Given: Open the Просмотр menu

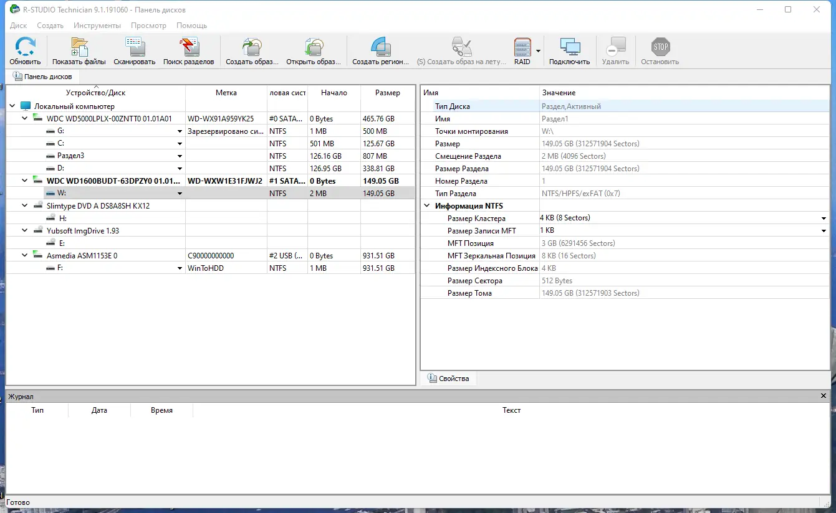Looking at the screenshot, I should (148, 26).
